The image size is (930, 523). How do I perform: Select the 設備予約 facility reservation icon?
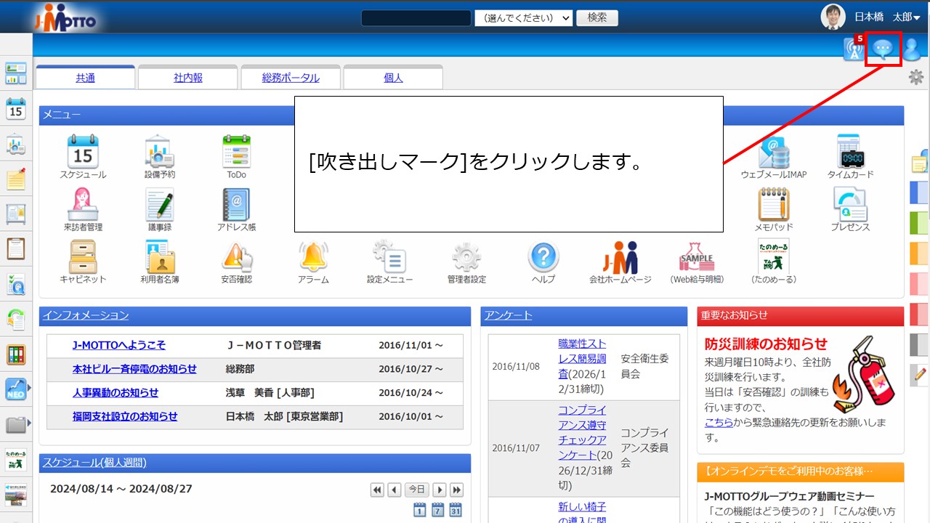coord(160,155)
